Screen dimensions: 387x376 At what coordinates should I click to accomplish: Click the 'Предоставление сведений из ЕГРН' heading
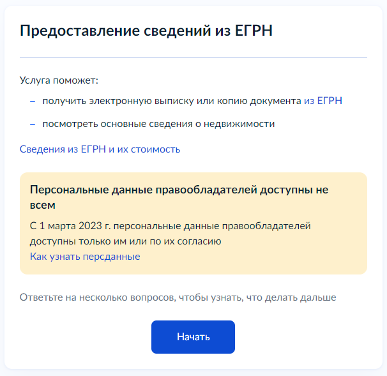pyautogui.click(x=146, y=31)
